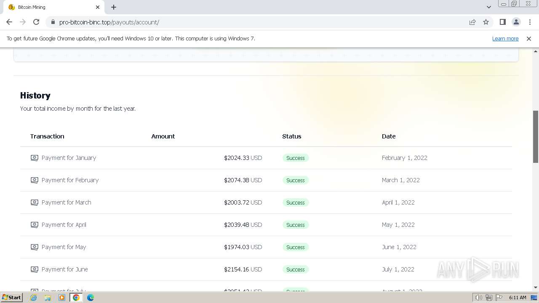Launch Internet Explorer from taskbar
Screen dimensions: 539x303
[x=33, y=298]
